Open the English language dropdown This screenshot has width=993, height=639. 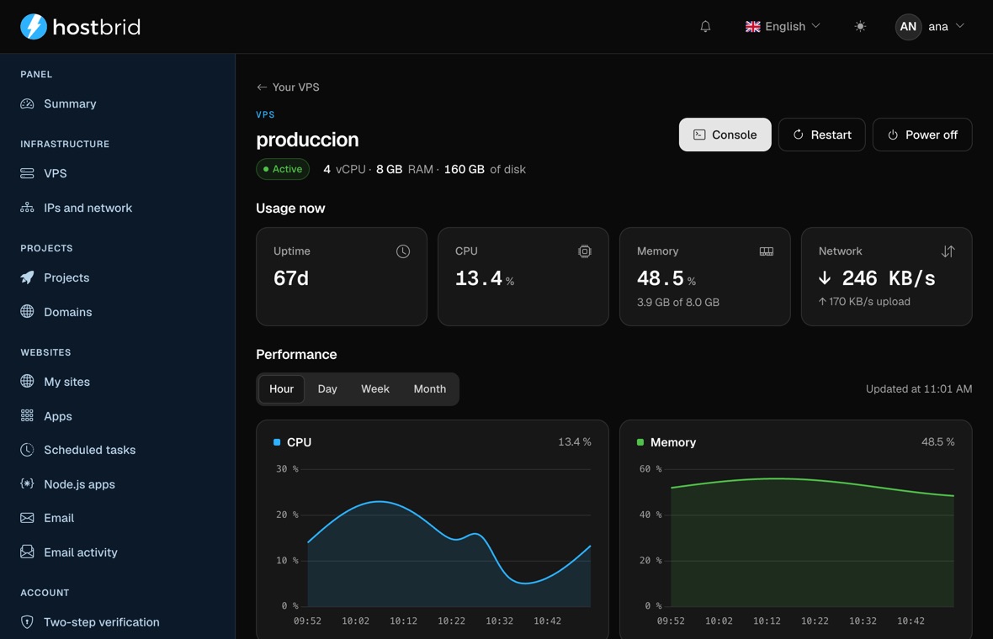pos(783,27)
